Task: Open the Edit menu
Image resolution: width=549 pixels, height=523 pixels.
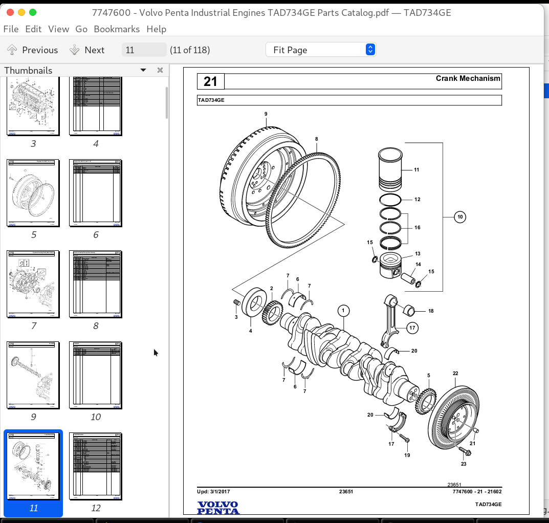Action: point(33,29)
